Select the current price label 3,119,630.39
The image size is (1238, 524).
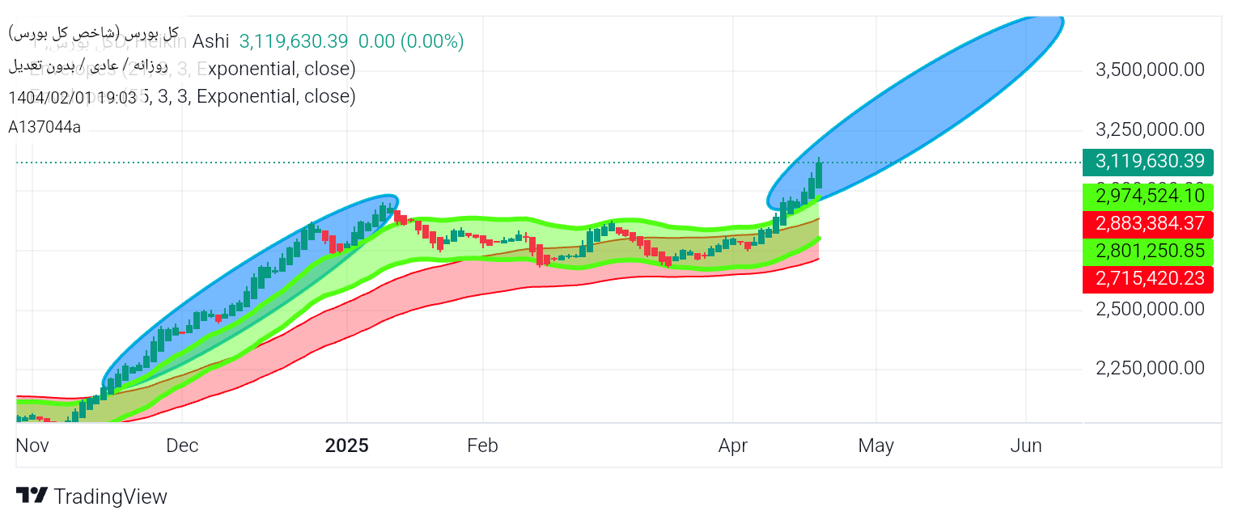tap(1149, 162)
